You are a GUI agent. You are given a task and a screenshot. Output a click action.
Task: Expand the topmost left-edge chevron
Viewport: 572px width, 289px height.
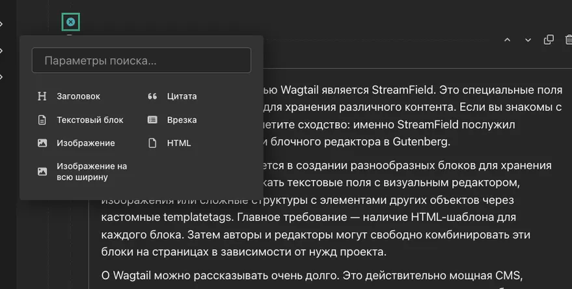tap(2, 24)
